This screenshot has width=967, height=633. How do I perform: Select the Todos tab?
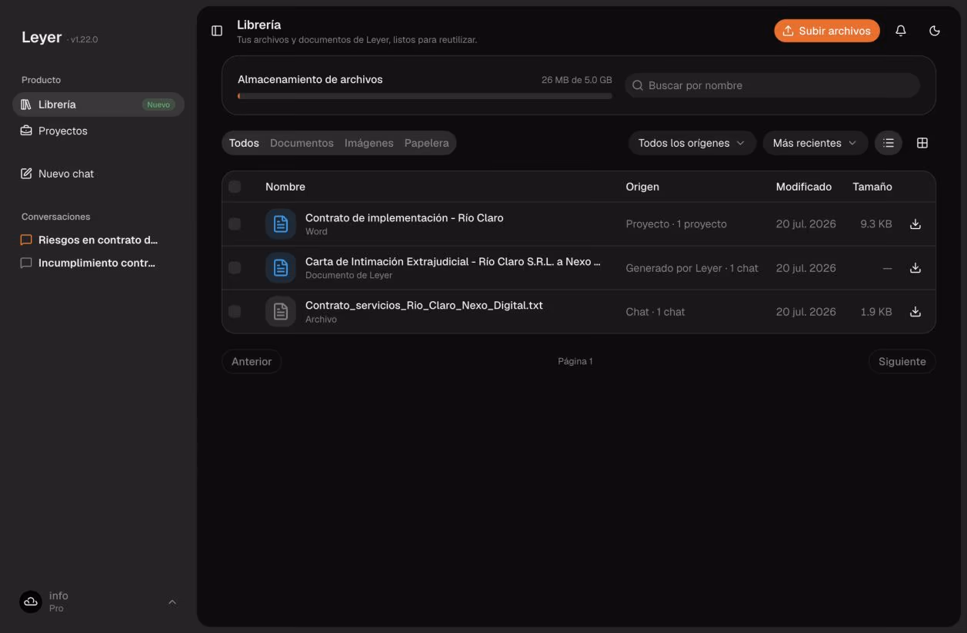point(244,143)
